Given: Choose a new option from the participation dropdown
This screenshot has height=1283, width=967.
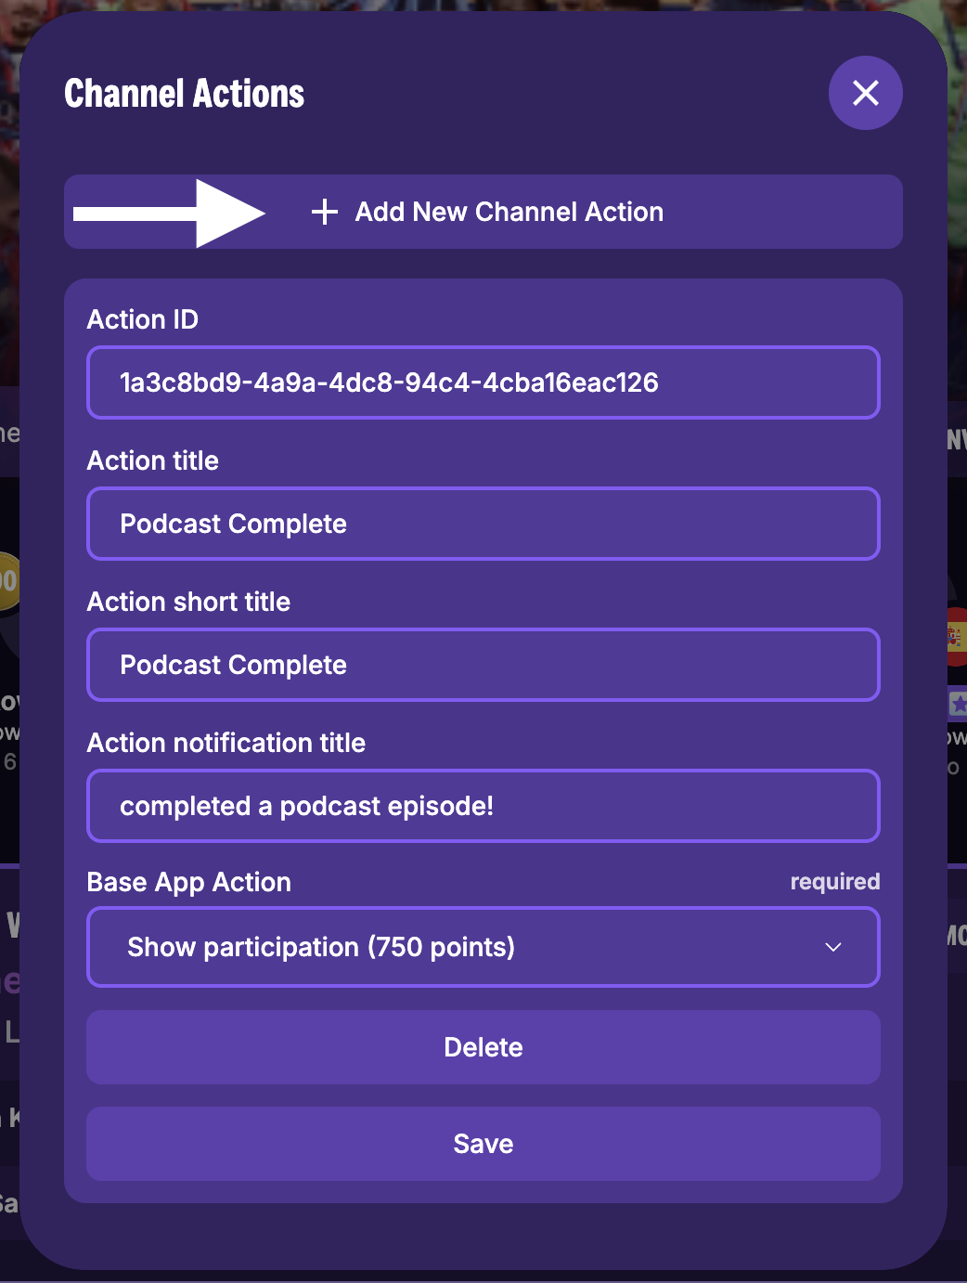Looking at the screenshot, I should click(x=483, y=947).
